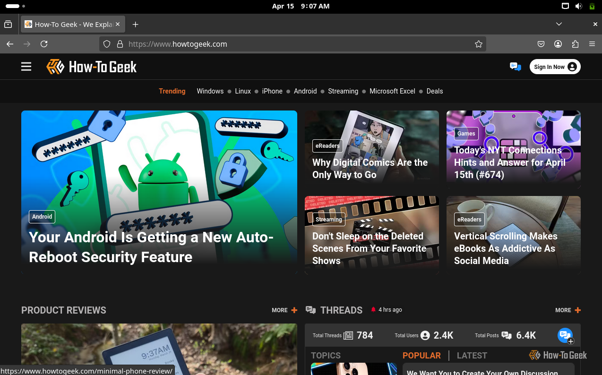Open tracking protection shield icon

[x=107, y=44]
